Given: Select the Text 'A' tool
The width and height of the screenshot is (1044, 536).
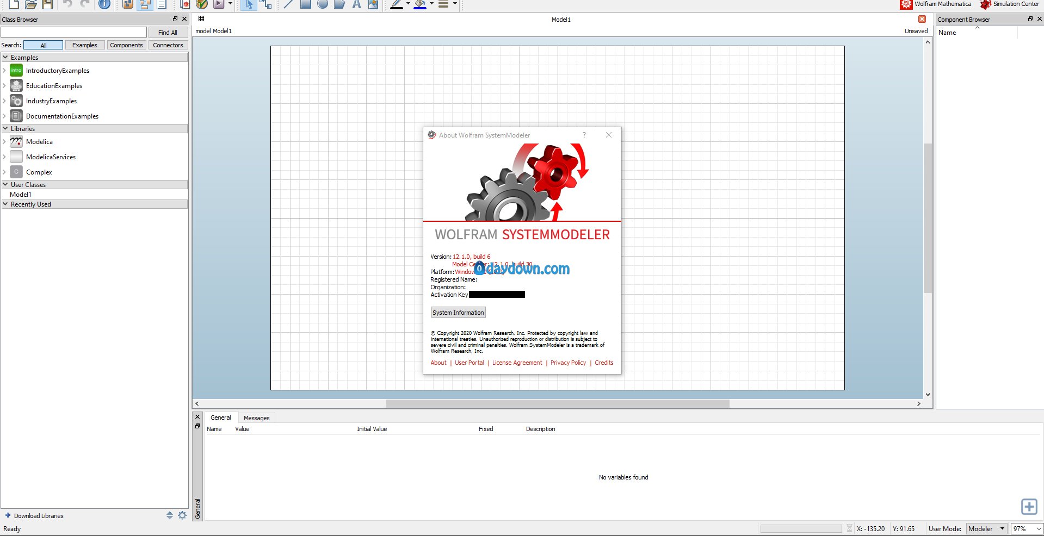Looking at the screenshot, I should click(x=356, y=4).
